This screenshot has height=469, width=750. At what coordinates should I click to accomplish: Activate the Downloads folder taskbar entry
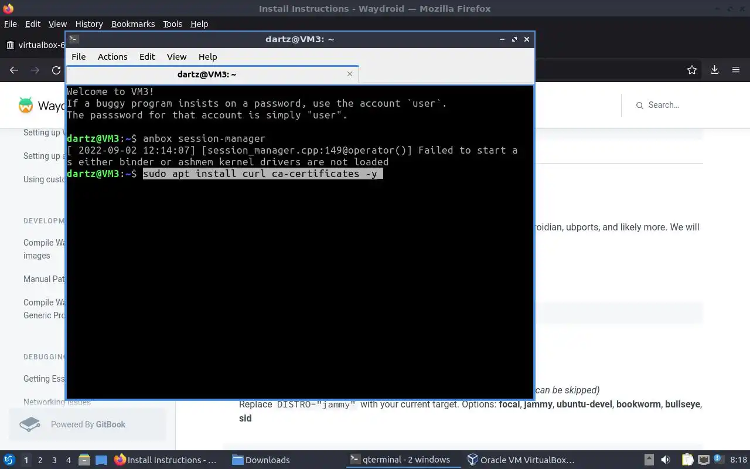point(261,460)
